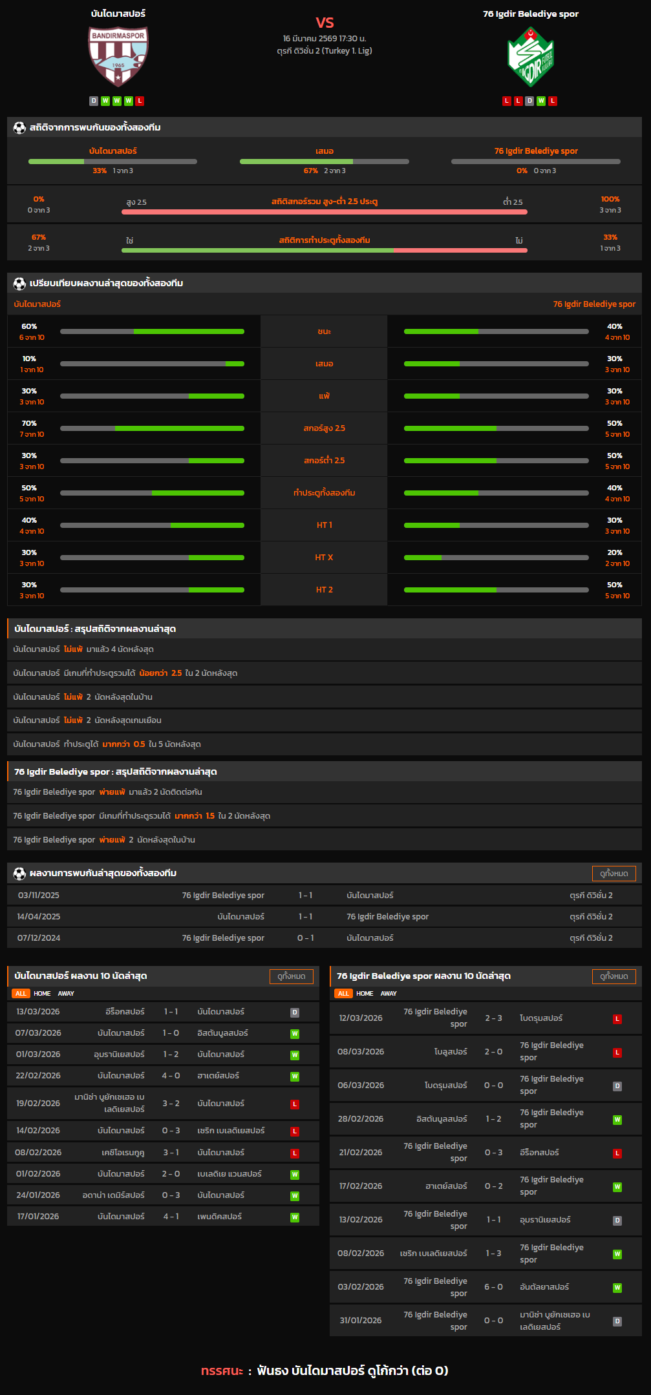Open 'ดูทั้งหมด' for head-to-head results

point(614,874)
